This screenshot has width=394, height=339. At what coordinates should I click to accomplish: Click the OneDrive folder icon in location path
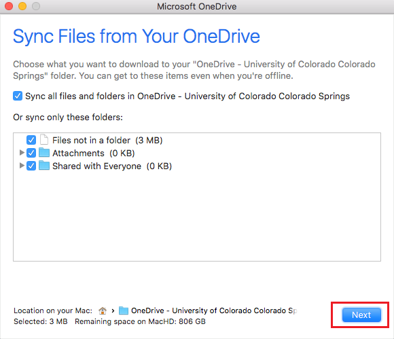[x=124, y=310]
